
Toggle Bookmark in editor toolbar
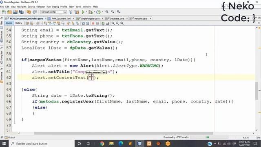[x=77, y=23]
